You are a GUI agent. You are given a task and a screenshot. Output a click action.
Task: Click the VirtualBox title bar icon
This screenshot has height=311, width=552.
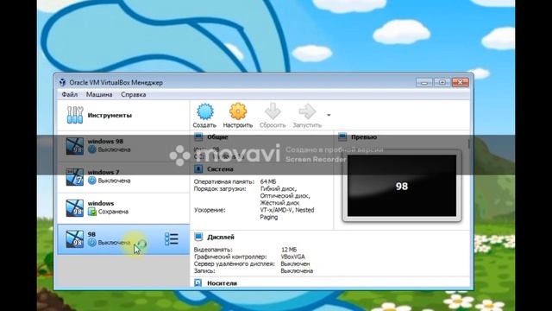coord(63,82)
